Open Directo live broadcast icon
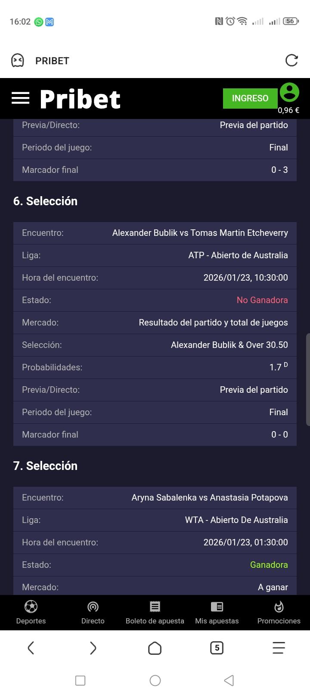 [93, 607]
